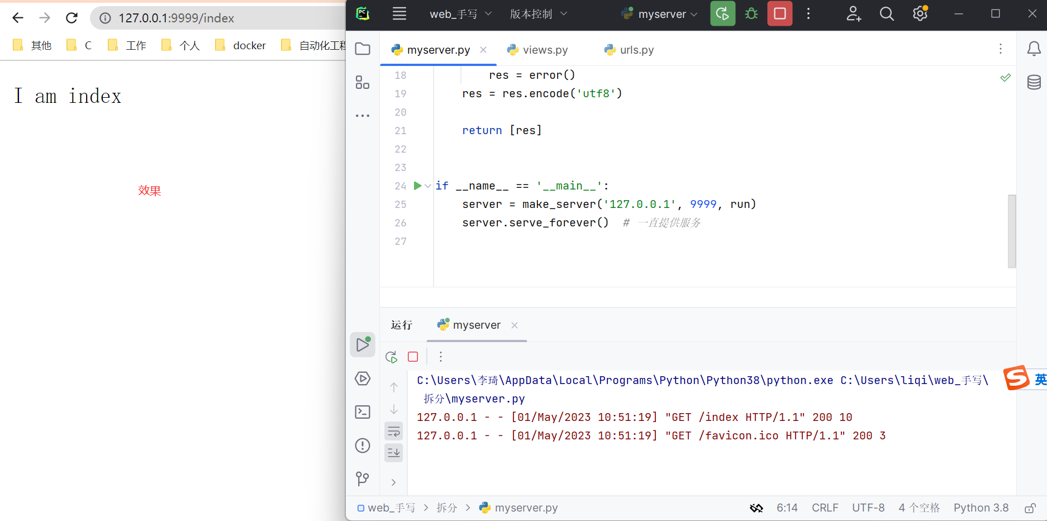View site info icon in browser
The height and width of the screenshot is (521, 1047).
105,18
